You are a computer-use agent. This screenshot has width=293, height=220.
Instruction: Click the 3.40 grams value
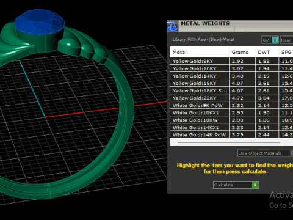[x=237, y=76]
